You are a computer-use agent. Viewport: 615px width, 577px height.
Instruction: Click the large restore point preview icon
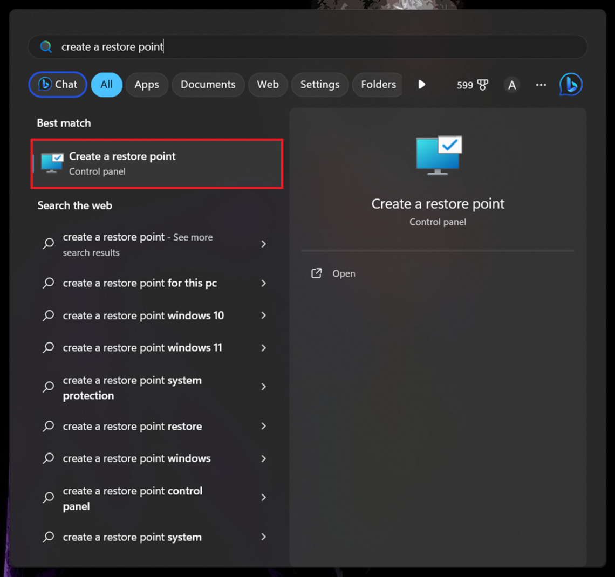point(438,156)
